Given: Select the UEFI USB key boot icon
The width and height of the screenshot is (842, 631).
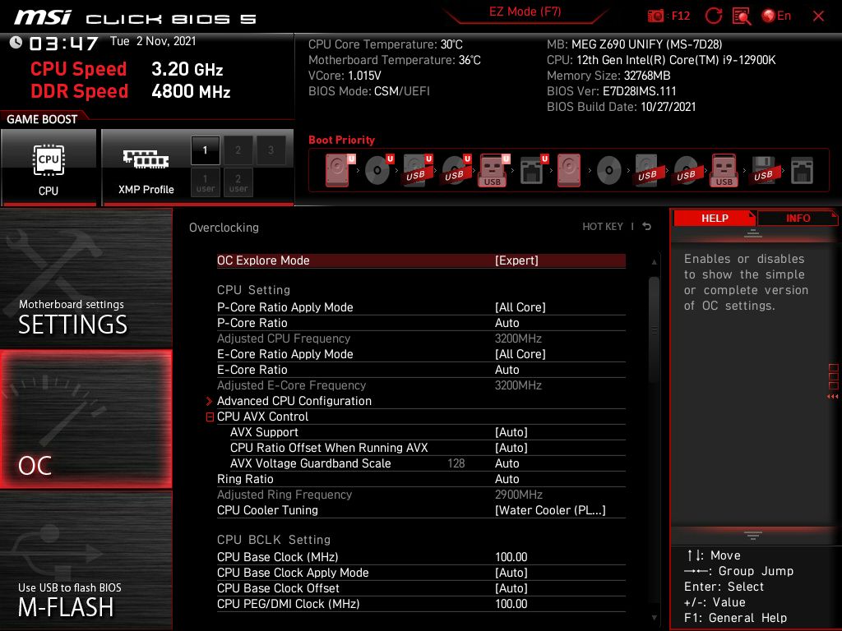Looking at the screenshot, I should pos(493,170).
